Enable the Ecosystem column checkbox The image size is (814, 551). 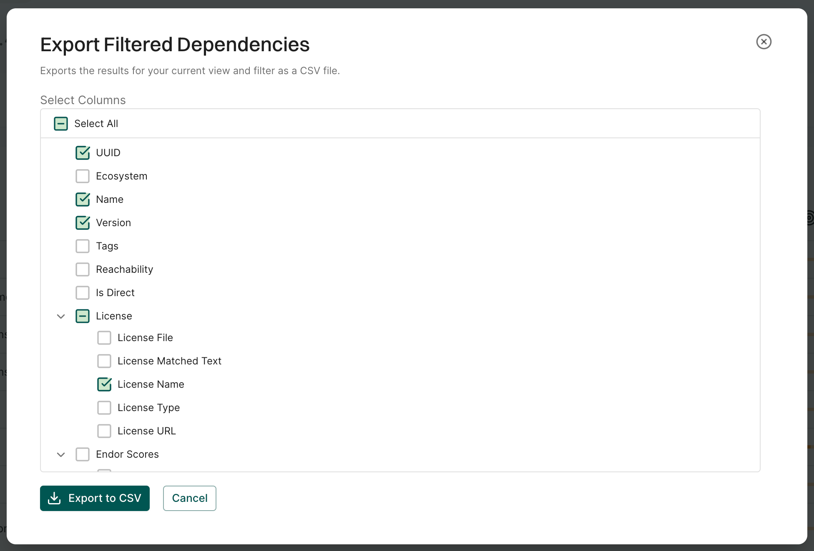83,176
